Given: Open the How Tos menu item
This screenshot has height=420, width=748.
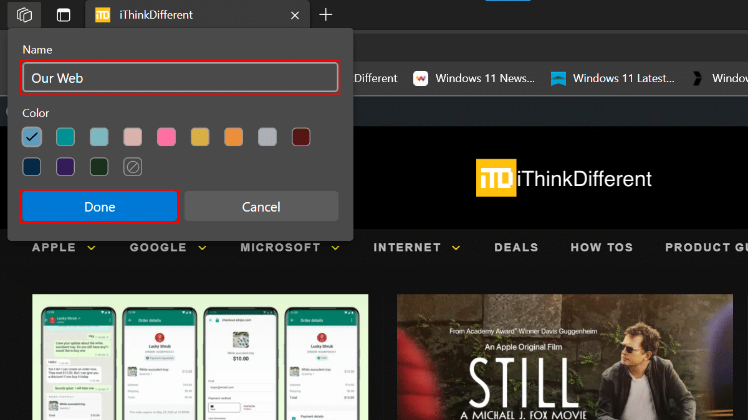Looking at the screenshot, I should (x=602, y=248).
